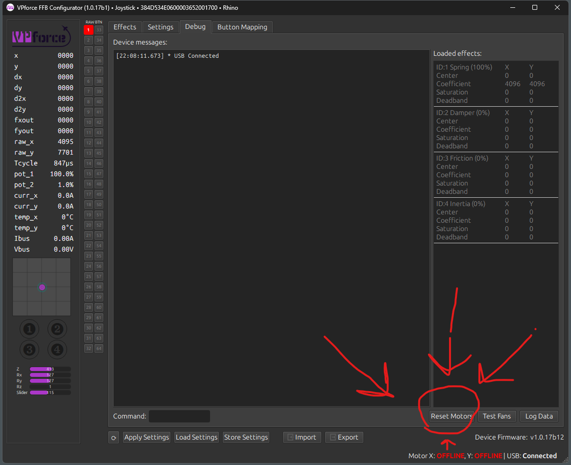571x465 pixels.
Task: Open the Settings tab
Action: pyautogui.click(x=161, y=27)
